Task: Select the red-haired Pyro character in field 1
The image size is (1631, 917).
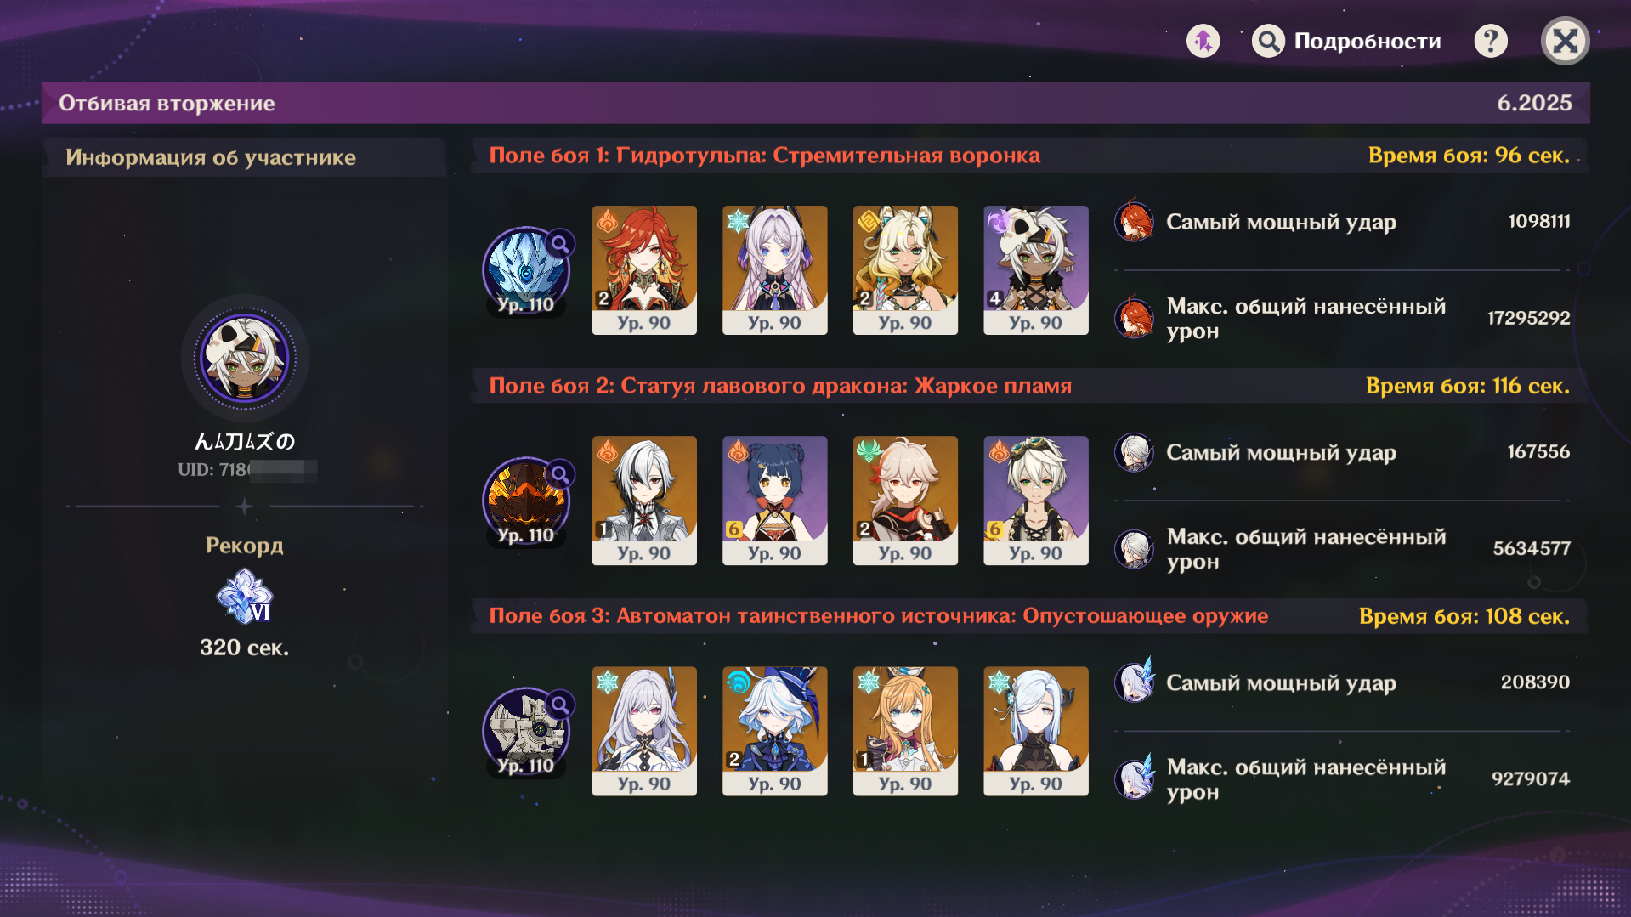Action: 644,270
